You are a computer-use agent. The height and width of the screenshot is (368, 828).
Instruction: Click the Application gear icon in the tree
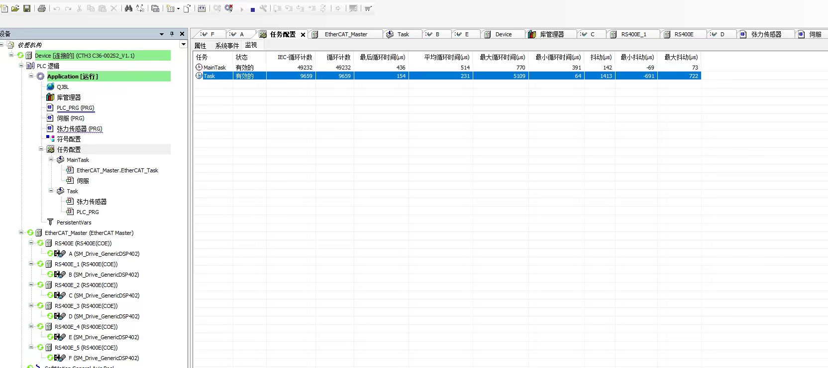pyautogui.click(x=40, y=76)
